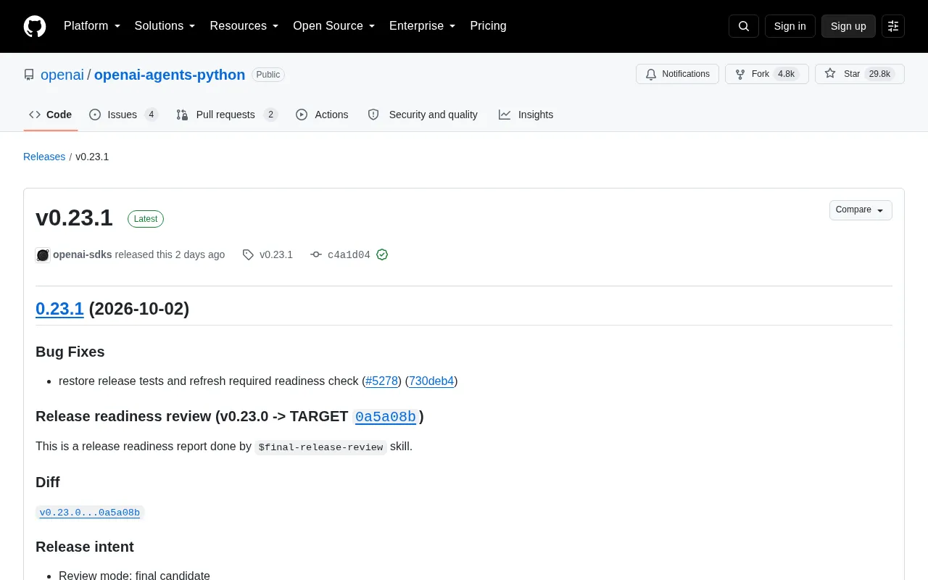Go to the Pricing page

pyautogui.click(x=488, y=26)
